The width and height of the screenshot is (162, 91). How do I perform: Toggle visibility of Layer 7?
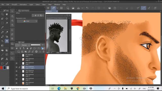[16, 63]
